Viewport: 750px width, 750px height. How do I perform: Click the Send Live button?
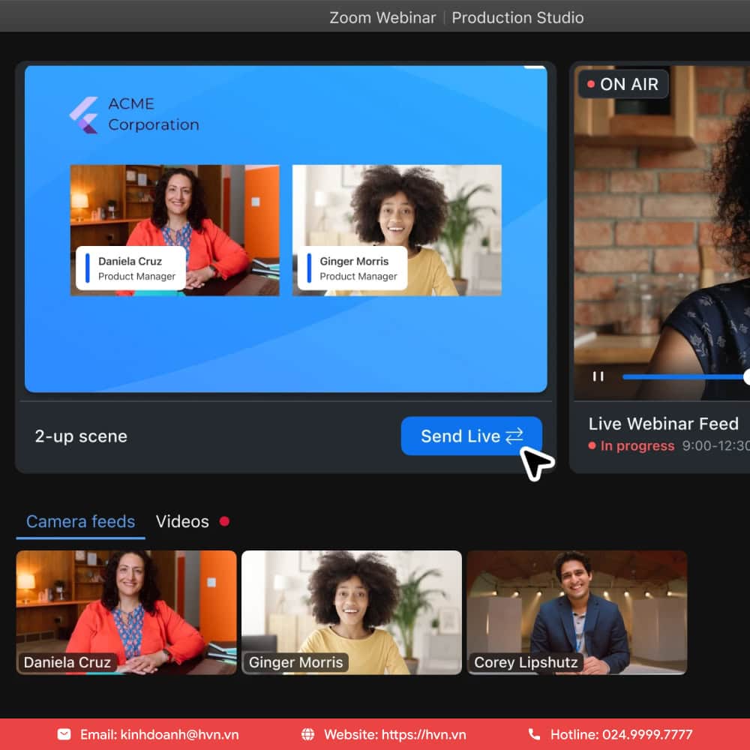point(471,436)
